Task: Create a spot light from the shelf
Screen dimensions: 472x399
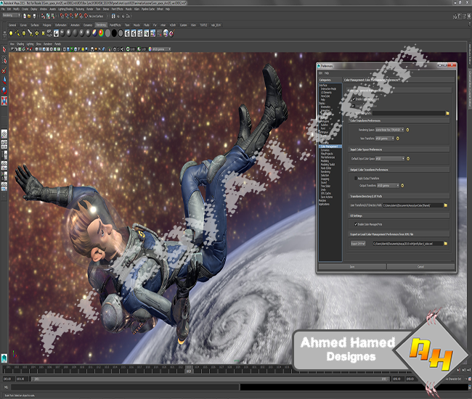Action: [30, 33]
